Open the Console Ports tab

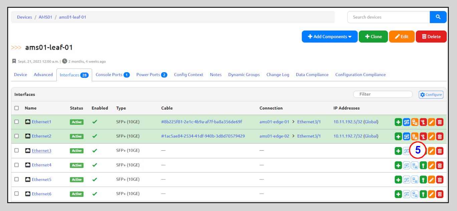coord(112,74)
